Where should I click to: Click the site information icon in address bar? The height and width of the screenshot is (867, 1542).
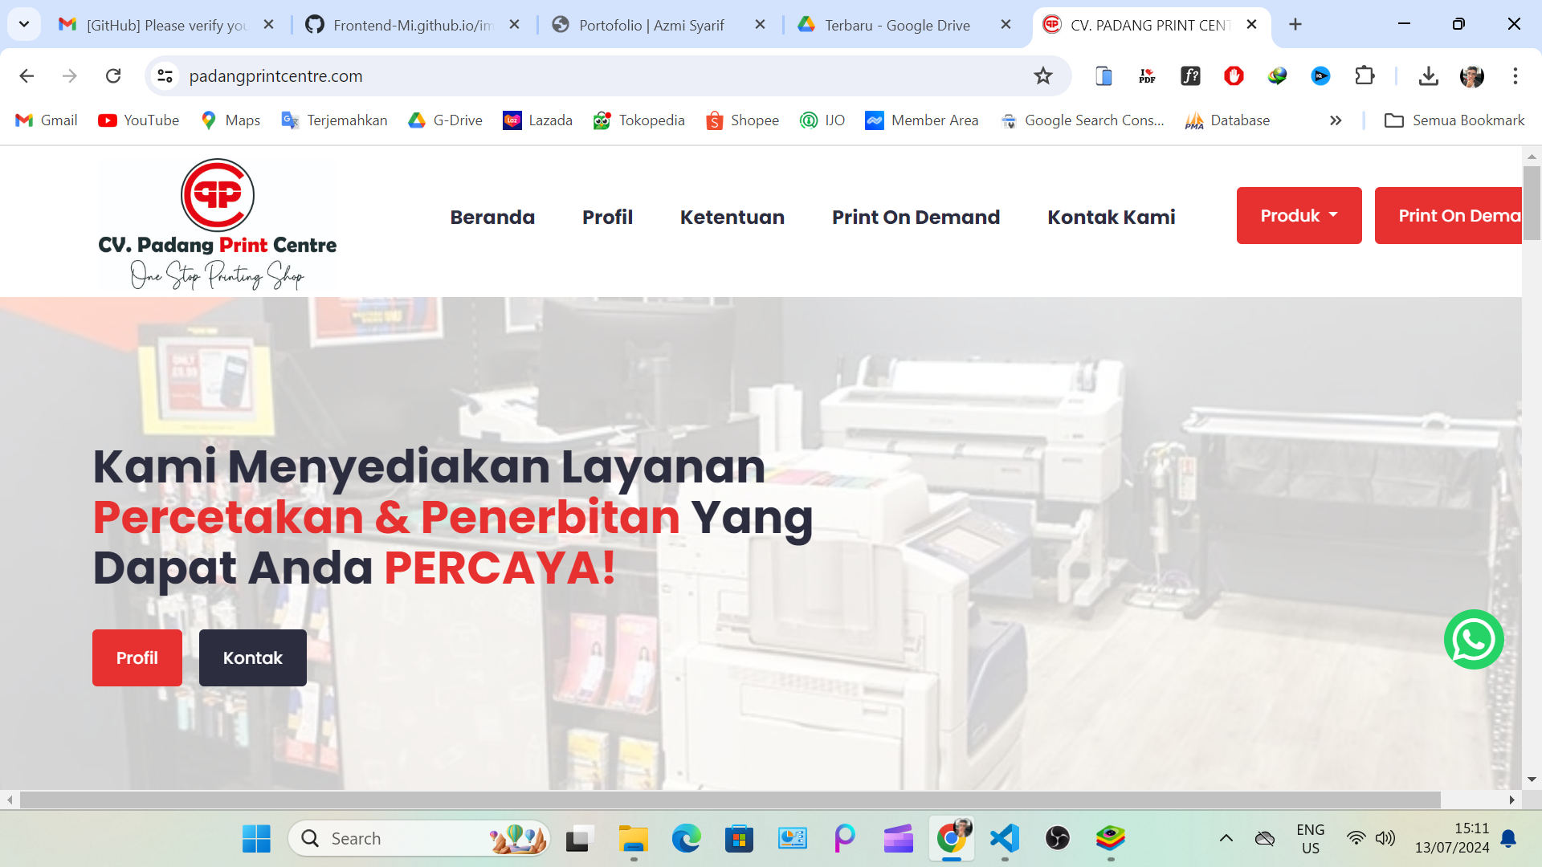click(165, 76)
